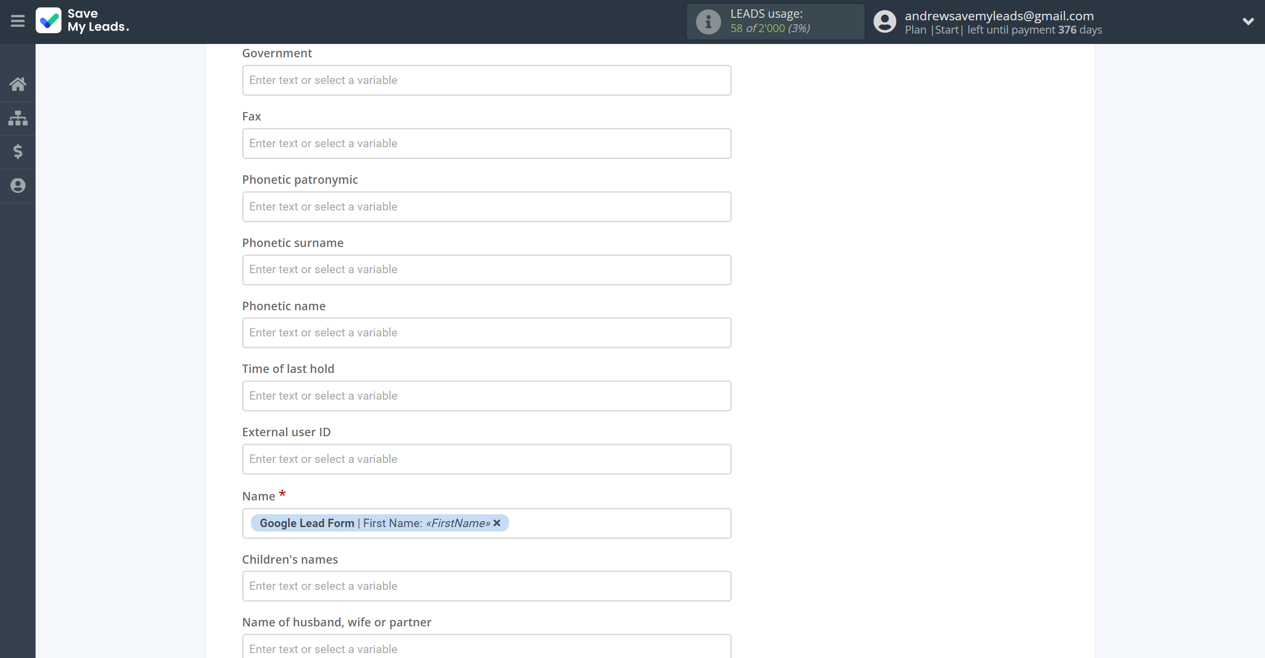Image resolution: width=1265 pixels, height=658 pixels.
Task: Click the hamburger menu icon top-left
Action: point(18,21)
